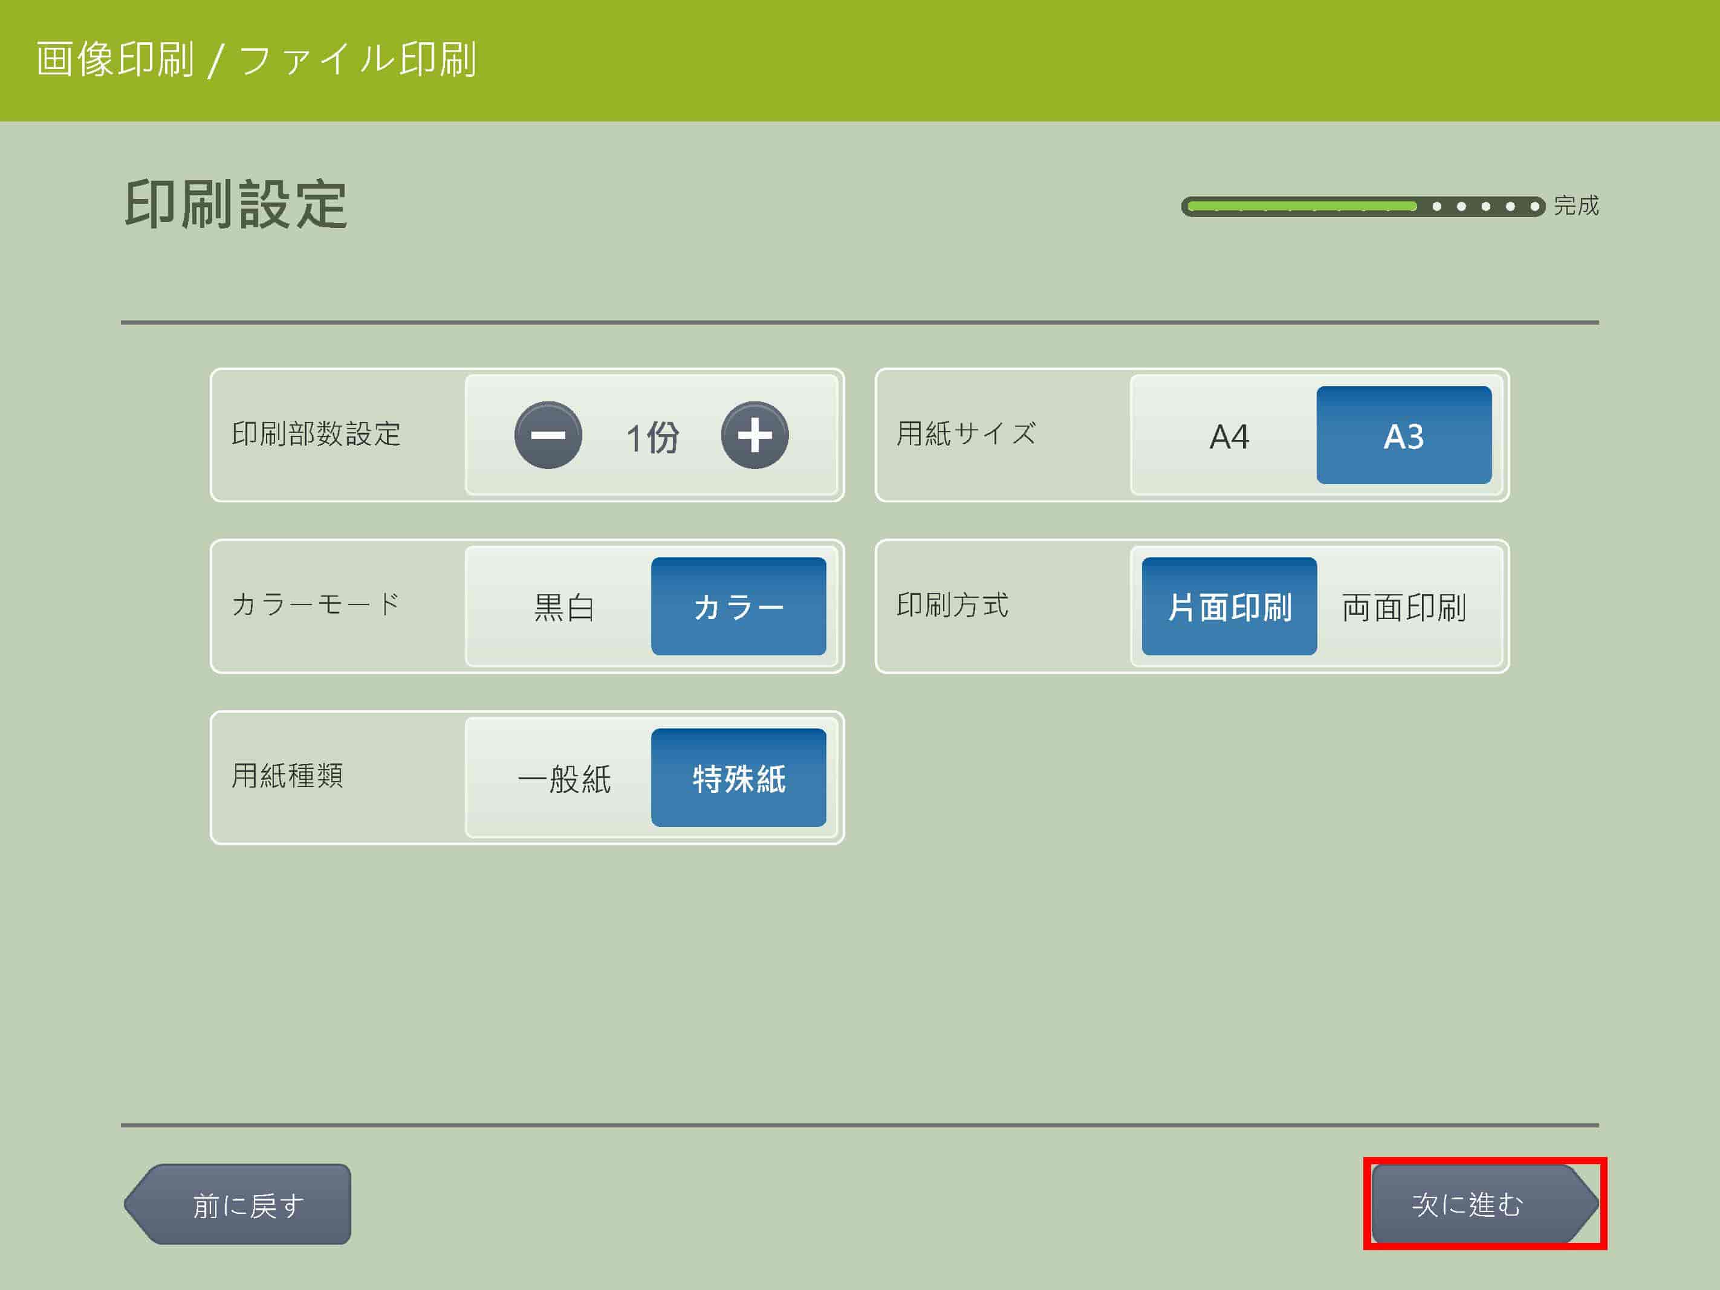Click the progress bar toward 完成
Image resolution: width=1720 pixels, height=1290 pixels.
coord(1362,206)
